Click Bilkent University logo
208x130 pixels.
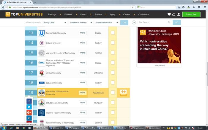[42, 43]
